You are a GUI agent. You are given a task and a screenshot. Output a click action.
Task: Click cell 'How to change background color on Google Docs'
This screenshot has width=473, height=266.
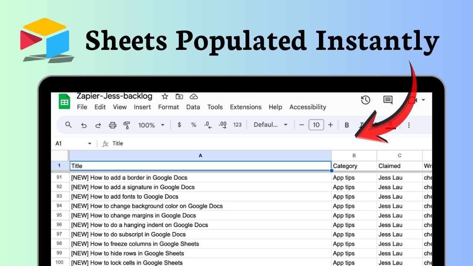[x=200, y=206]
